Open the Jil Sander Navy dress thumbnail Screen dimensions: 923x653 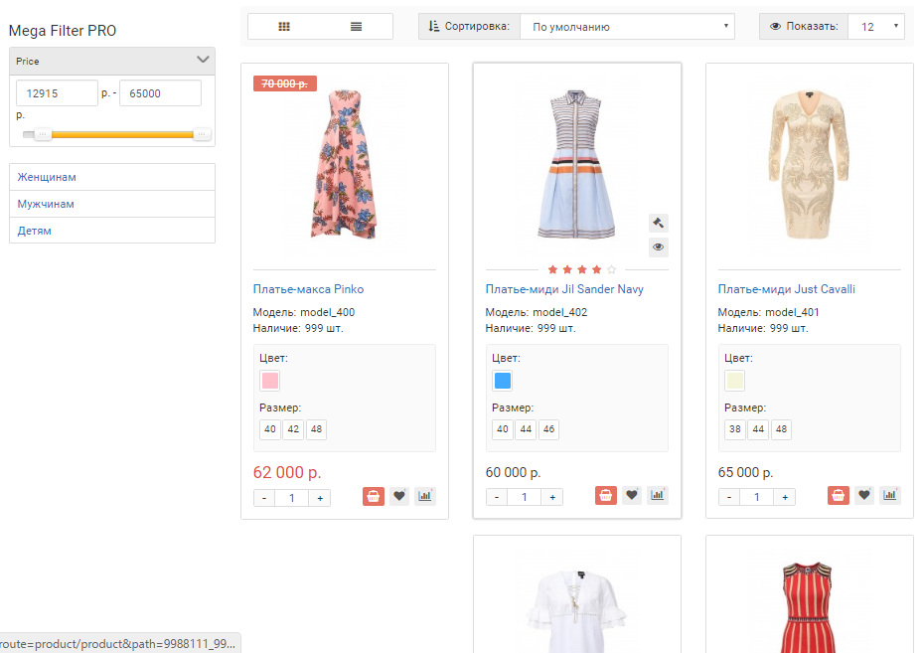pos(576,164)
